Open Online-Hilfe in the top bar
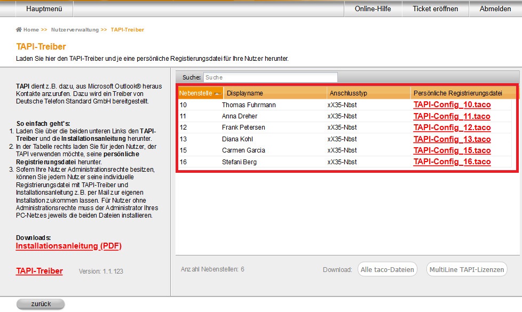 373,9
